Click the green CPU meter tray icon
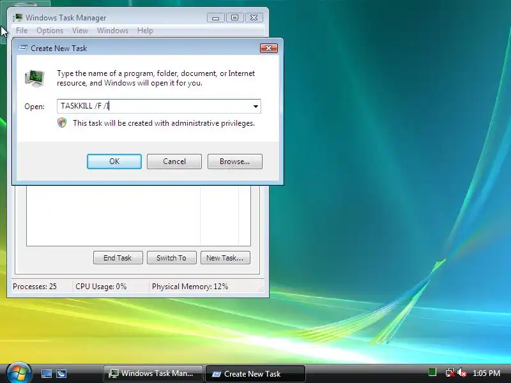The width and height of the screenshot is (511, 383). (x=432, y=372)
